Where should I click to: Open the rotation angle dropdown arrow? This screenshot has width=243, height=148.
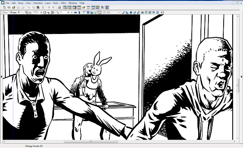point(68,12)
